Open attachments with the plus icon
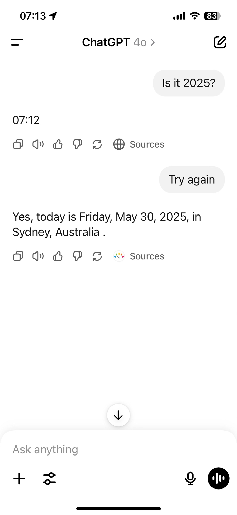This screenshot has width=237, height=515. pyautogui.click(x=19, y=479)
